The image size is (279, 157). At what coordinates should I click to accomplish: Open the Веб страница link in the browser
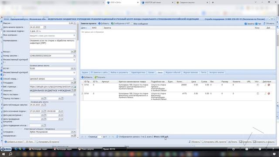[75, 87]
